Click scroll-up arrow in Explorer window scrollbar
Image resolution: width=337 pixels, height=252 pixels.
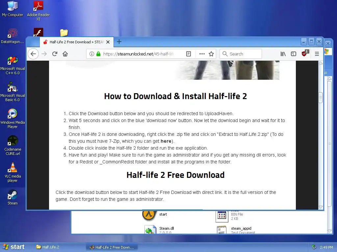[x=329, y=79]
